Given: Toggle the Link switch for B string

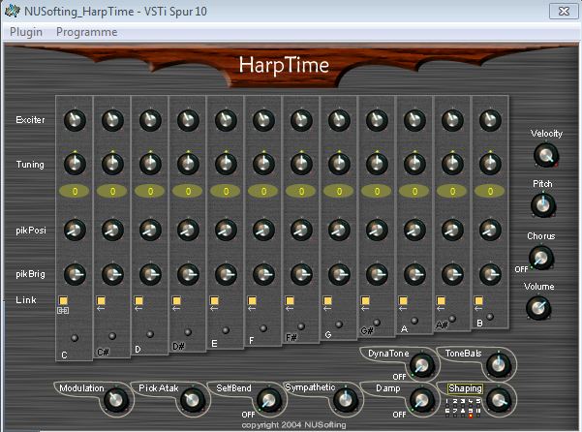Looking at the screenshot, I should (478, 300).
